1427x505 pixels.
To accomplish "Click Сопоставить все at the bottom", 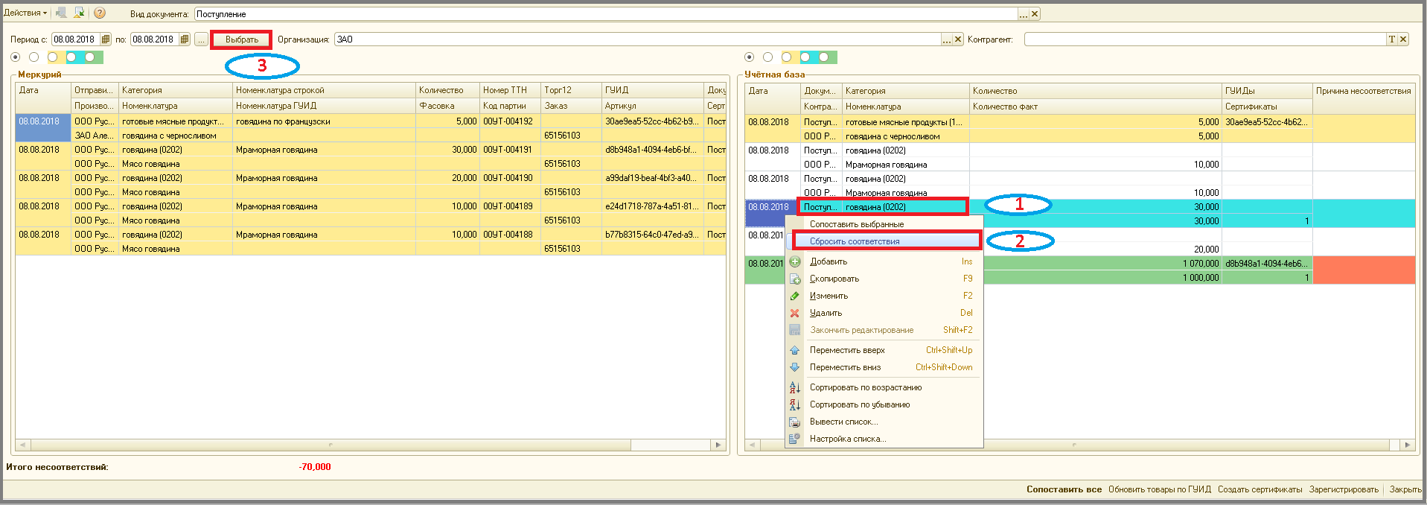I will click(x=1064, y=489).
